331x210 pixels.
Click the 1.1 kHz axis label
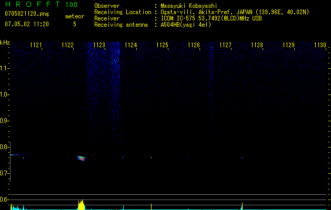[x=4, y=68]
